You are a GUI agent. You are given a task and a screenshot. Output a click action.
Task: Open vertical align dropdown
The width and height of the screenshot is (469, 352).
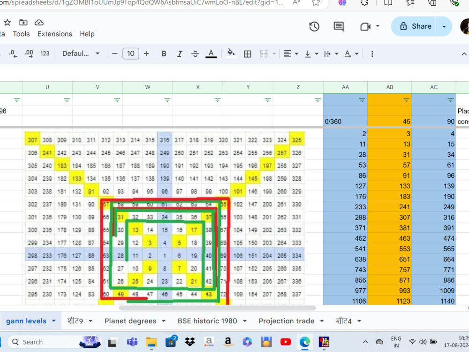[311, 54]
